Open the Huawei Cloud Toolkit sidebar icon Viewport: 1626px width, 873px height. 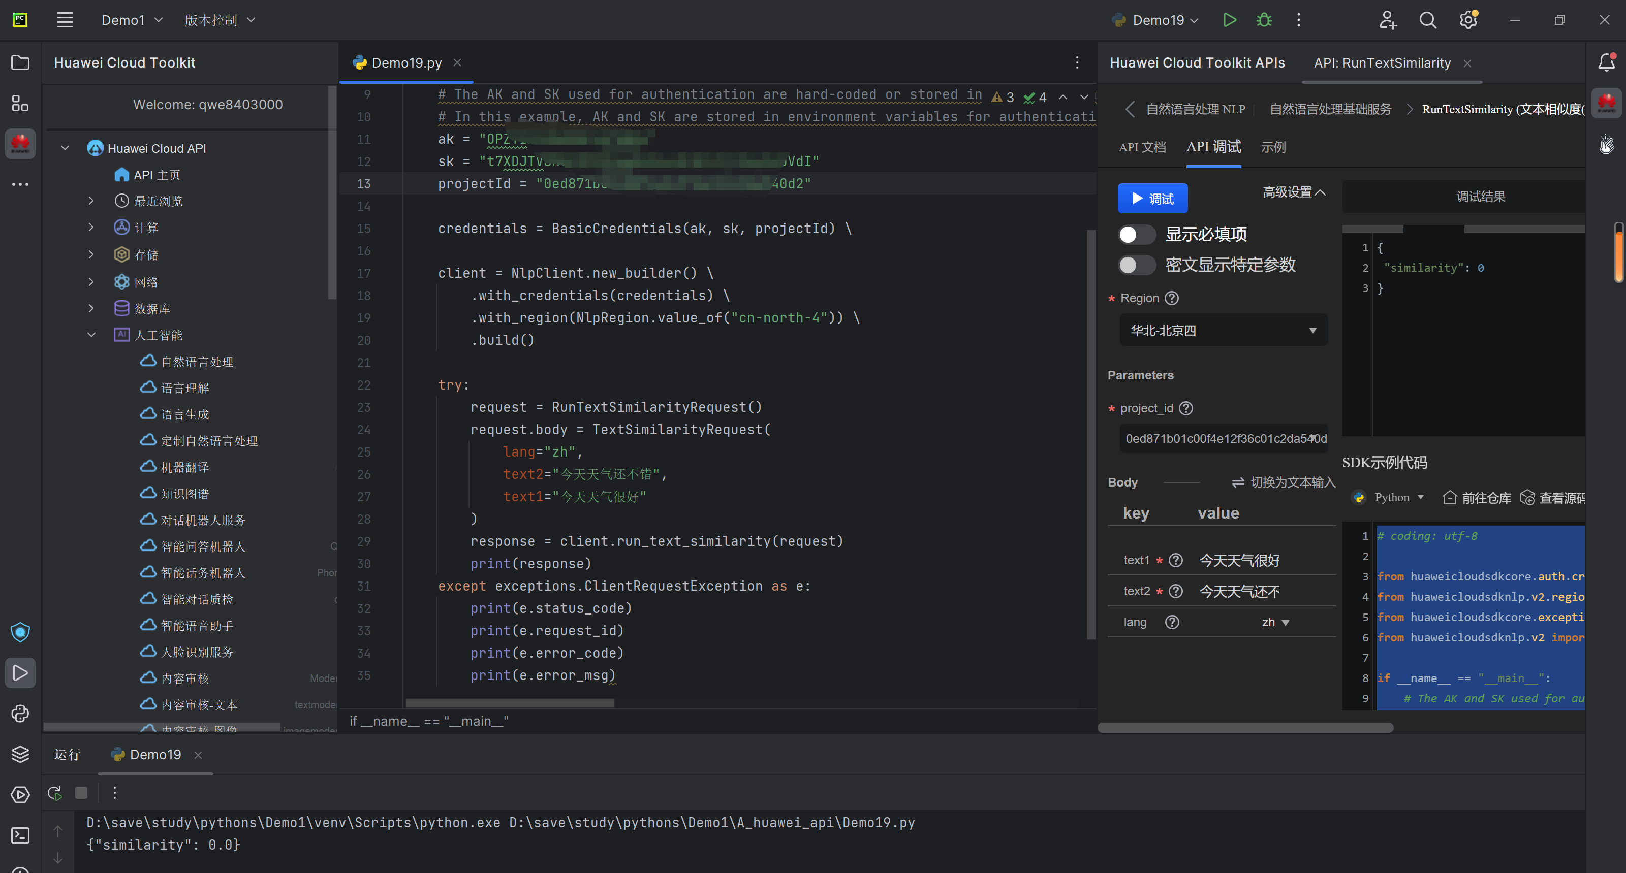coord(20,144)
